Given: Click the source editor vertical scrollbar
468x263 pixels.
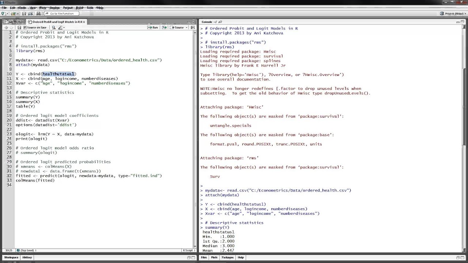Looking at the screenshot, I should click(195, 139).
